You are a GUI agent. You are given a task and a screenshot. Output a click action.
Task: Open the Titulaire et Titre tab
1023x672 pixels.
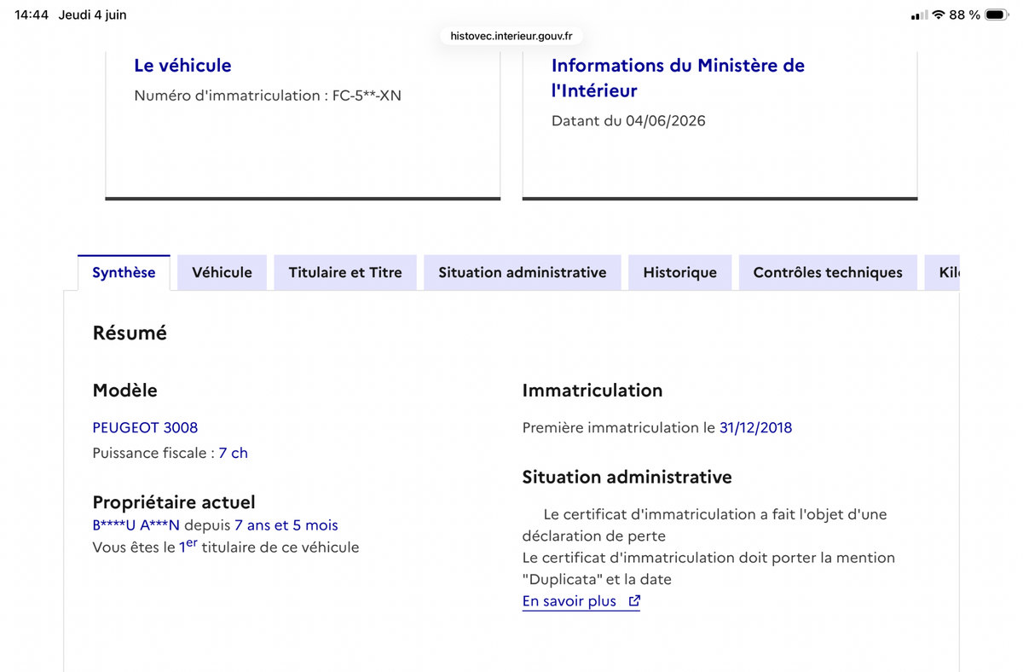(x=345, y=273)
